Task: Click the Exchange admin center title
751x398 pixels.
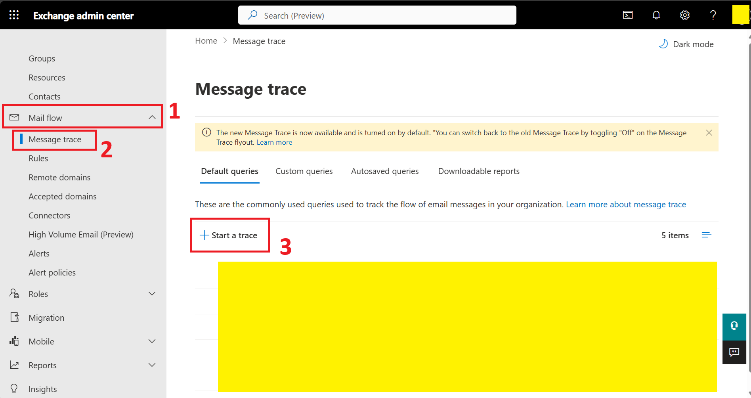Action: click(x=84, y=16)
